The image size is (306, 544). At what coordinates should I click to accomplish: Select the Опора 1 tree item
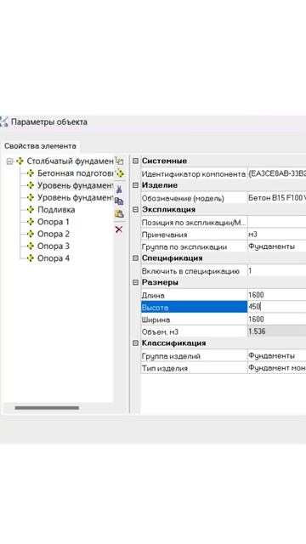[53, 222]
